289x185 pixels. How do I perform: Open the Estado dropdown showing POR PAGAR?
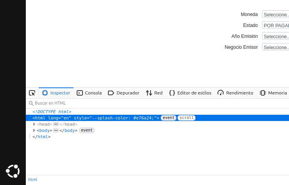click(x=276, y=25)
